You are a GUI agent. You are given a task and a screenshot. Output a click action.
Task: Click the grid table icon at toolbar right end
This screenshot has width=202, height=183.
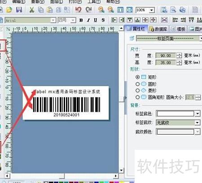pyautogui.click(x=195, y=10)
